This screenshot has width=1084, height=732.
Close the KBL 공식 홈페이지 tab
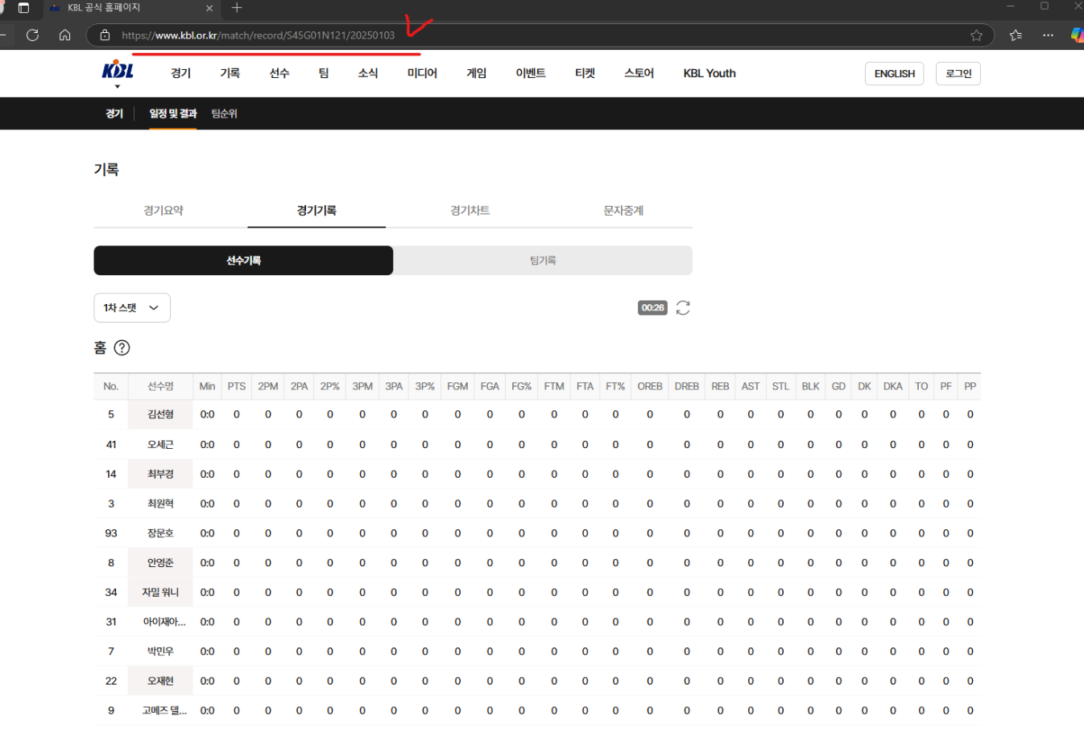209,8
